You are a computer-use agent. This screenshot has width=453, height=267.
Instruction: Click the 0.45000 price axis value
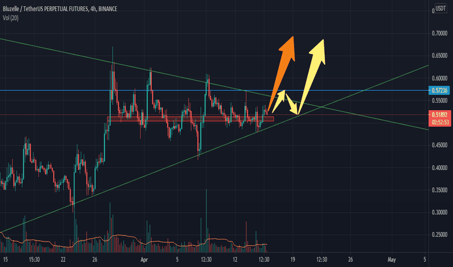tap(439, 145)
